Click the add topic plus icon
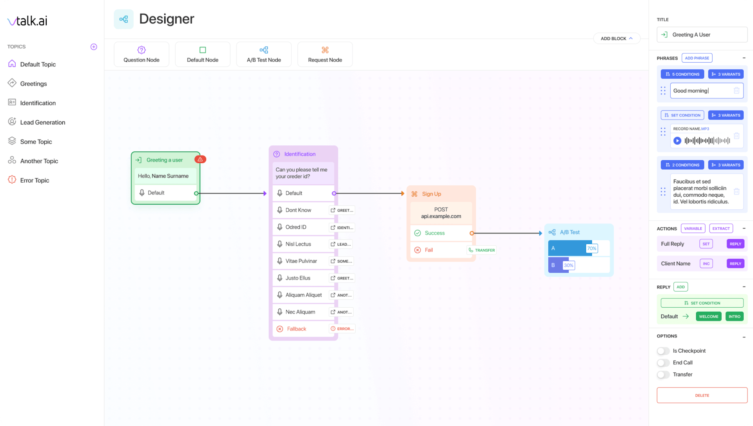The height and width of the screenshot is (426, 753). pyautogui.click(x=94, y=47)
